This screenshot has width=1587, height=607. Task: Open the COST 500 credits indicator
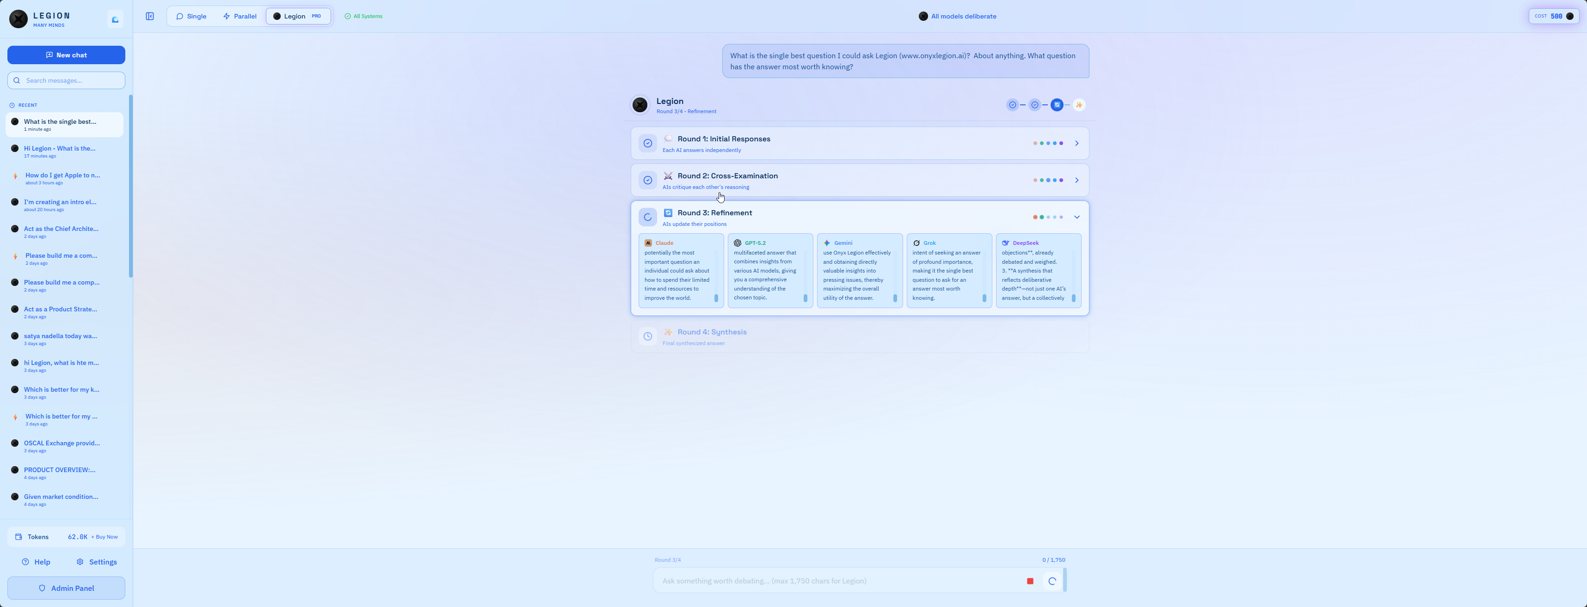click(x=1554, y=16)
